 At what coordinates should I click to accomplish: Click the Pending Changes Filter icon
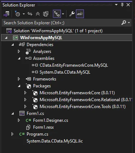pos(17,14)
